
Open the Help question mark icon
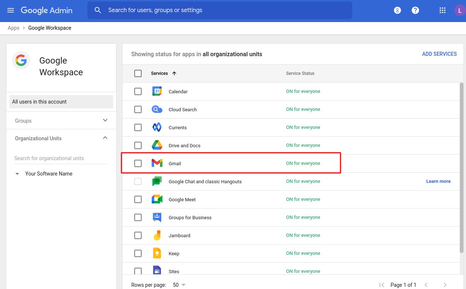415,10
